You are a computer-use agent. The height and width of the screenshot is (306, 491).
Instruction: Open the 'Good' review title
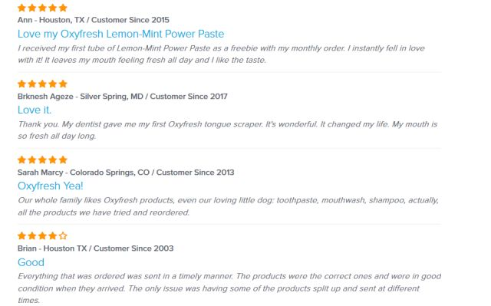(x=31, y=262)
